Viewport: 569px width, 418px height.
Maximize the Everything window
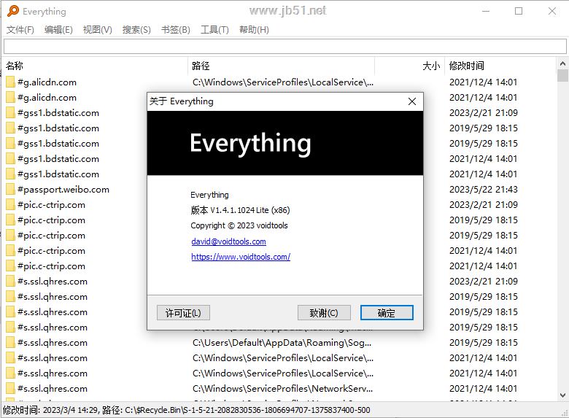(519, 11)
